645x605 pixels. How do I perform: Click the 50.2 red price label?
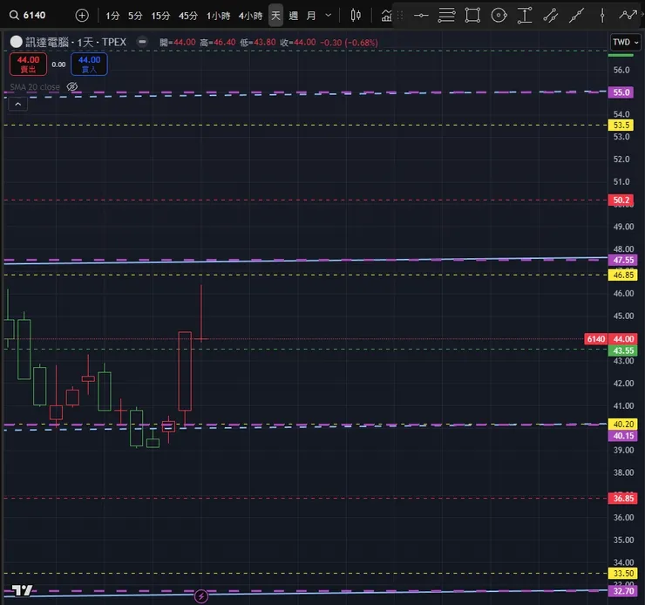point(621,200)
